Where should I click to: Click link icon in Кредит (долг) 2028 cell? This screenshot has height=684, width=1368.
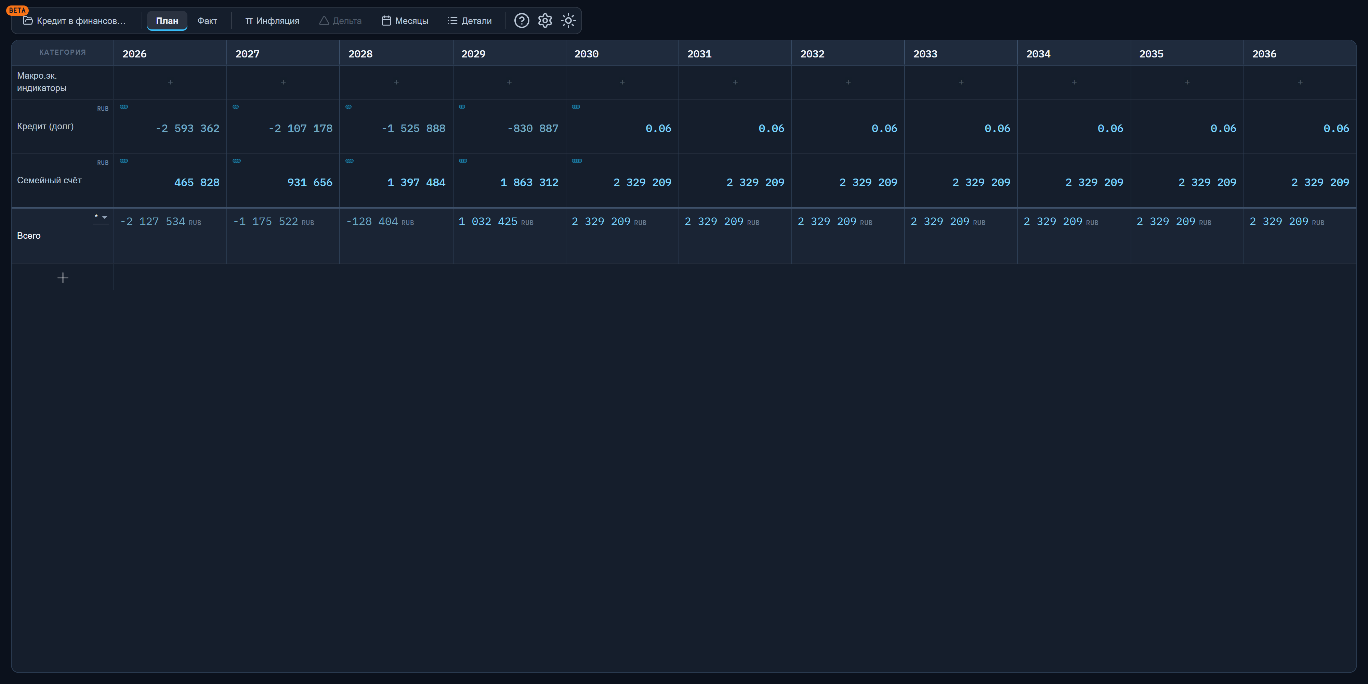[348, 107]
